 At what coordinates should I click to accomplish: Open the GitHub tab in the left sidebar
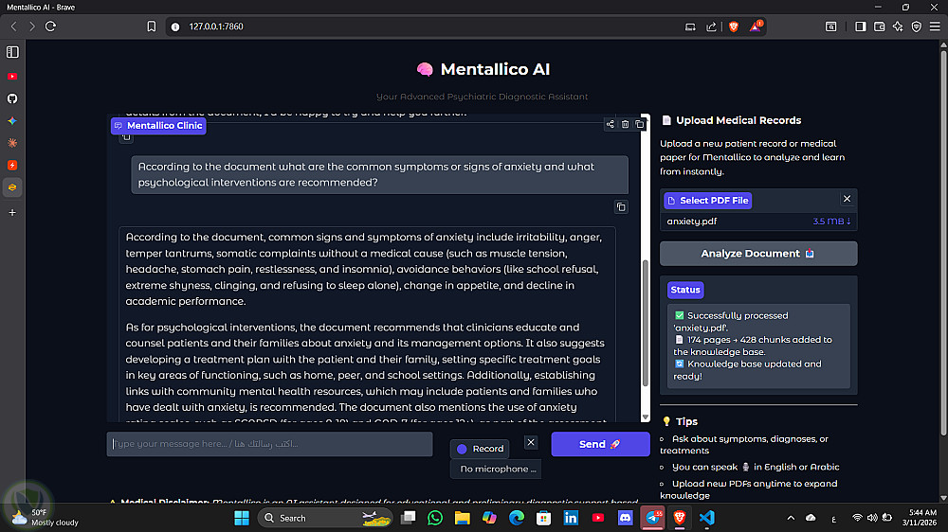(x=12, y=98)
